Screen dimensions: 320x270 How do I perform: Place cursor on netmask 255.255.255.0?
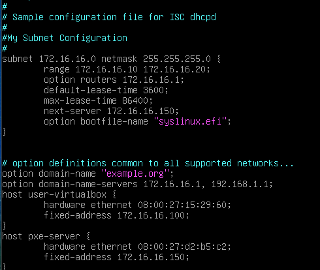pos(177,59)
